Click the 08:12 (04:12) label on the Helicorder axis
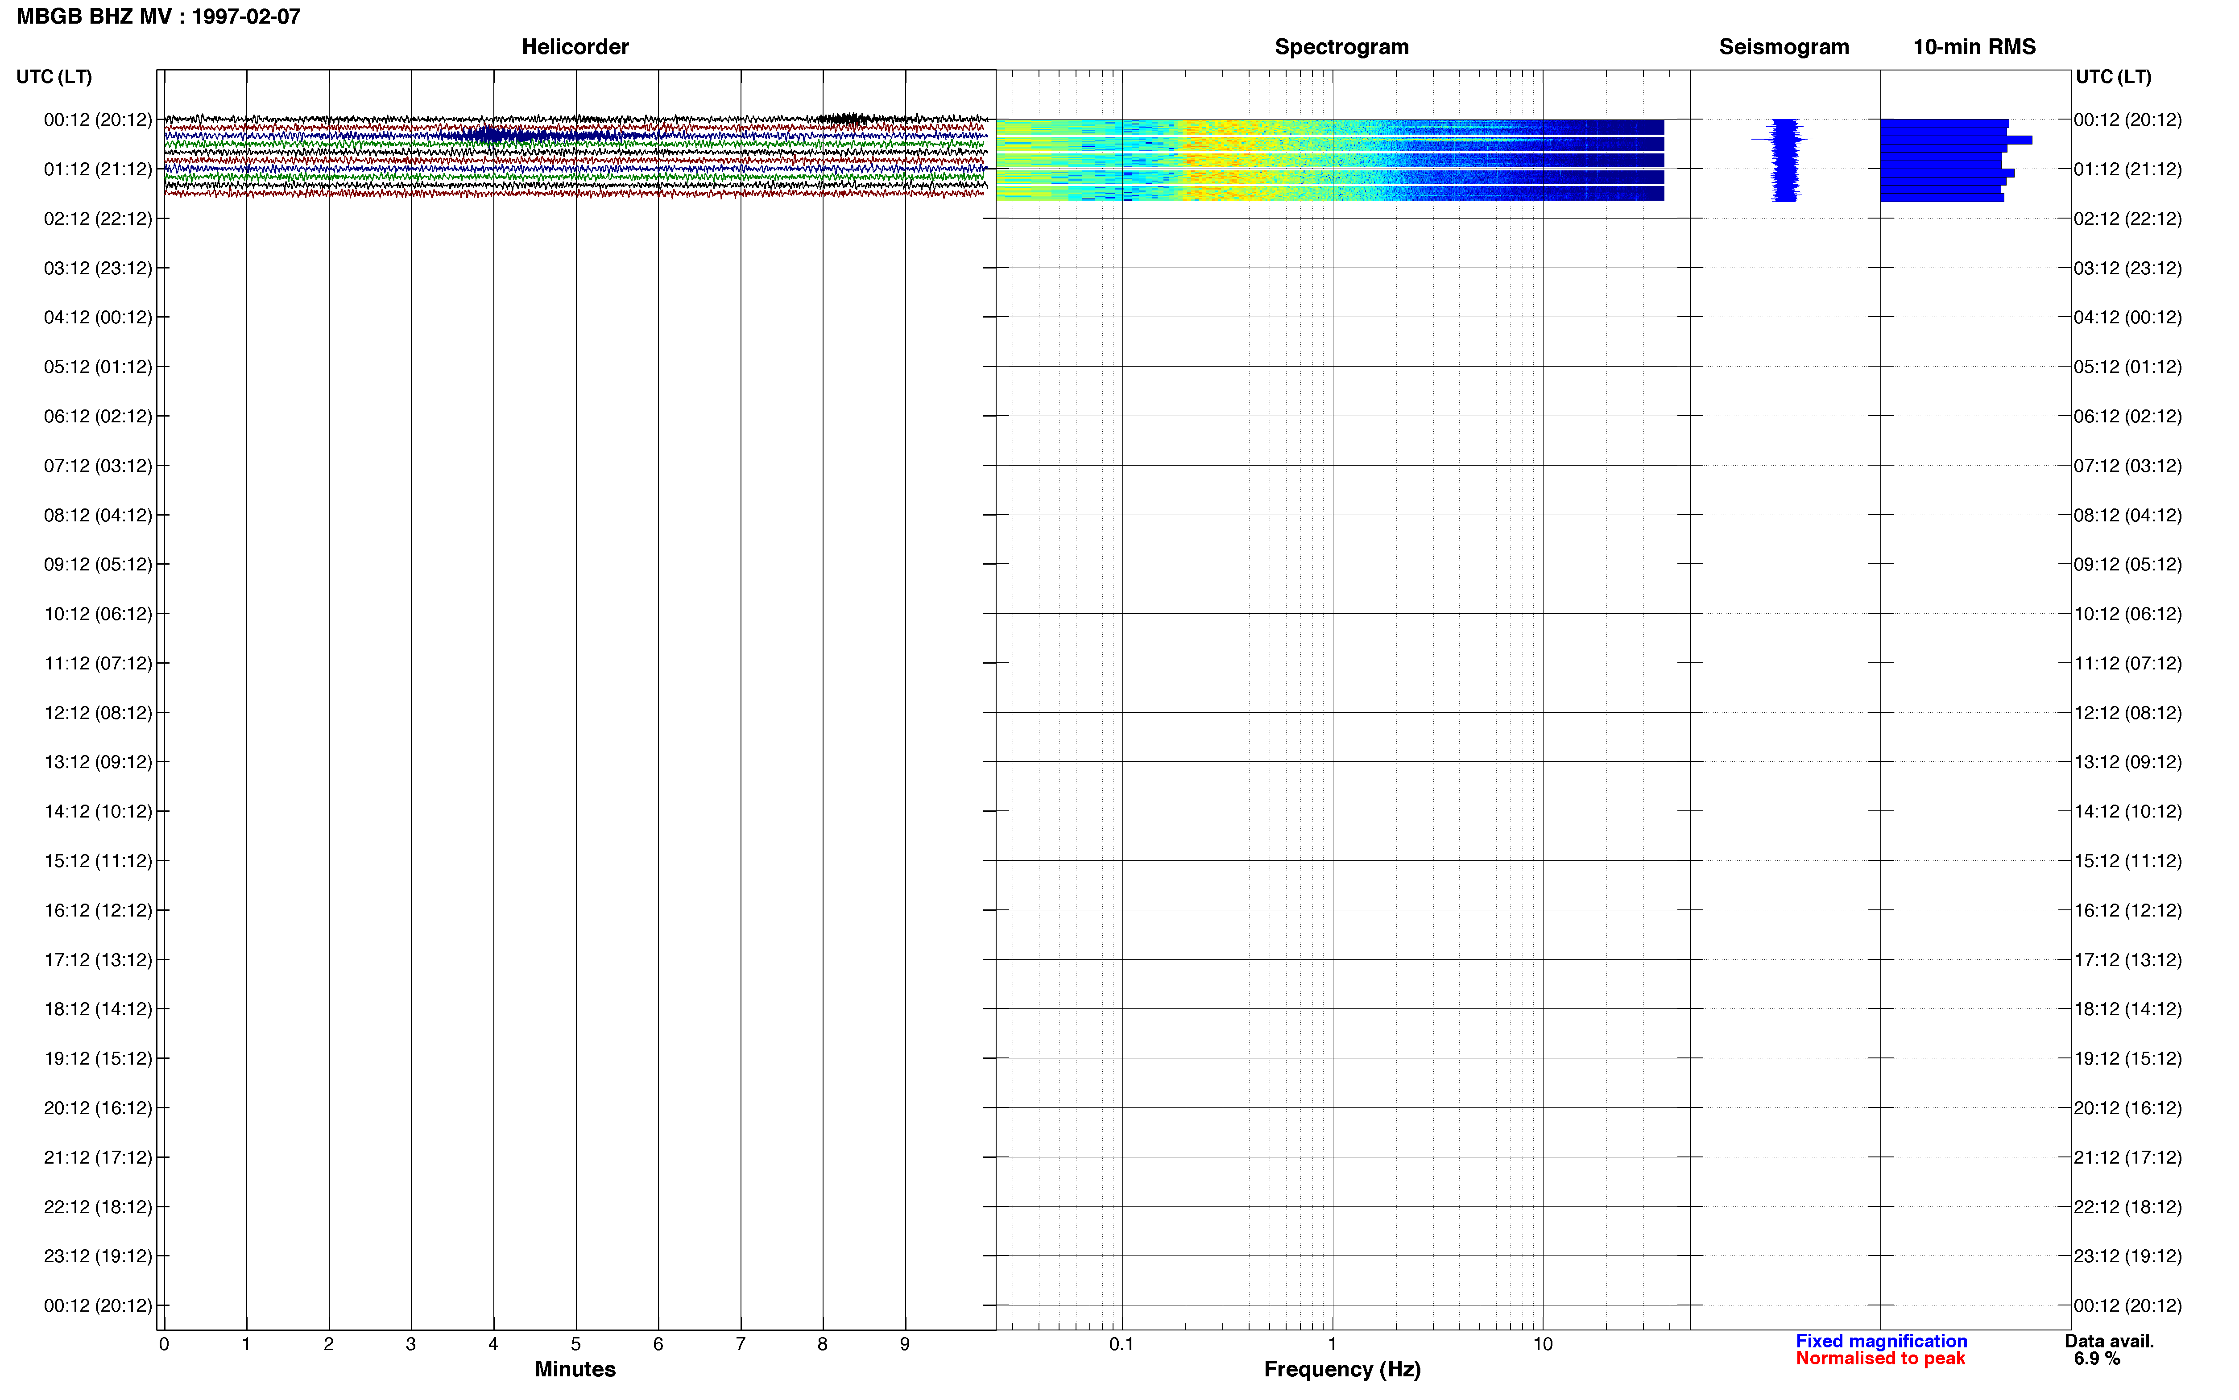The height and width of the screenshot is (1400, 2239). pos(97,515)
